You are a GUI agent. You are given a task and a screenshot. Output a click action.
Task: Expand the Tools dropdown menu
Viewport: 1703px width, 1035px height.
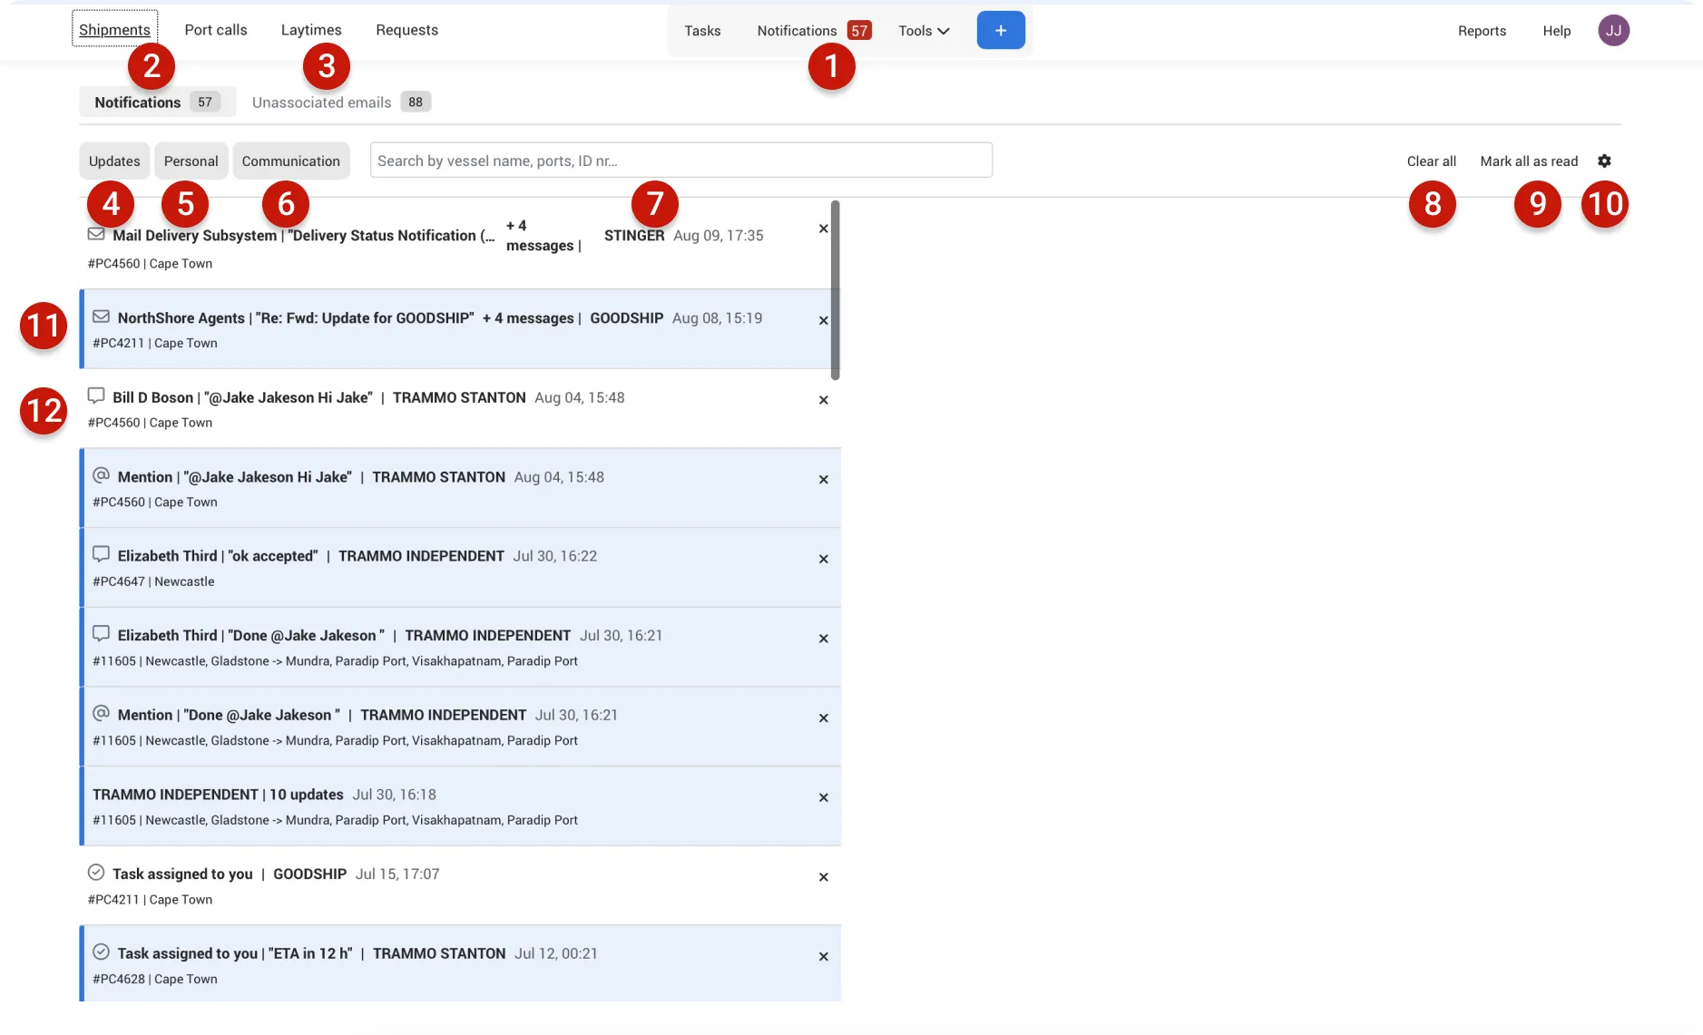tap(924, 31)
